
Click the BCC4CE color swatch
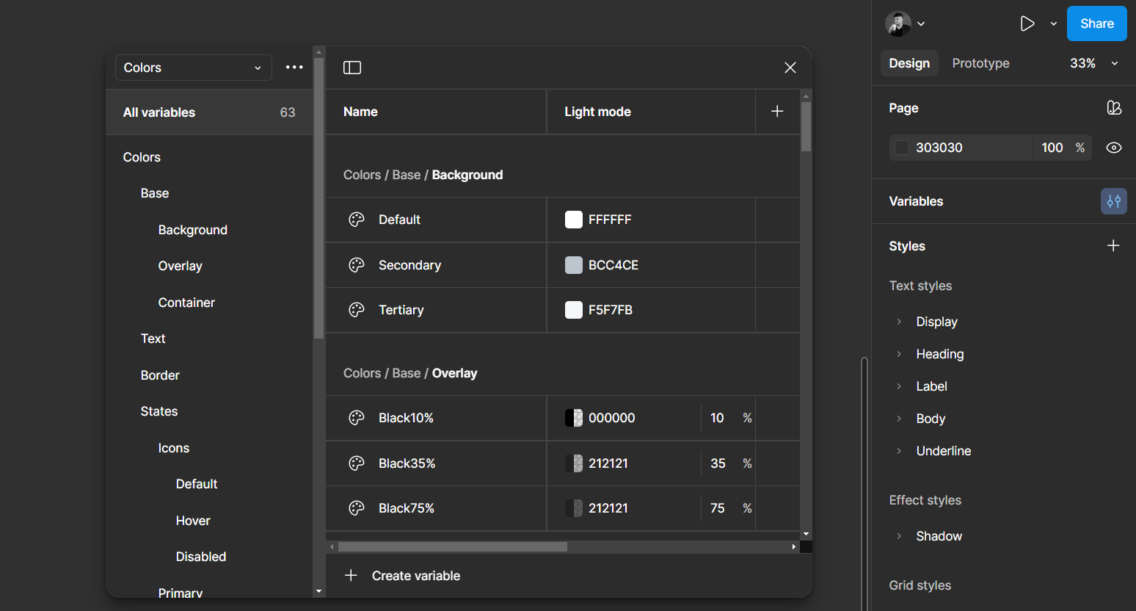pos(574,265)
